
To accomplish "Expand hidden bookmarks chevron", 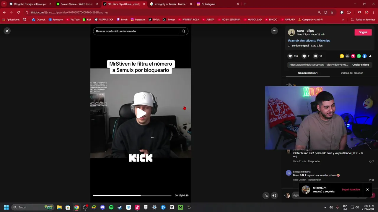I will 343,20.
